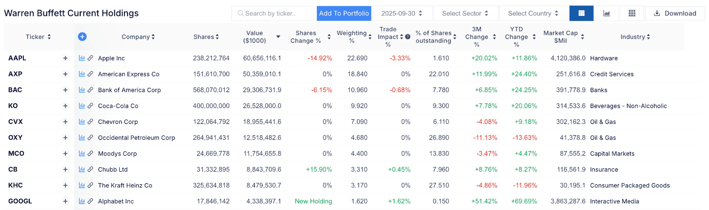
Task: Click the link icon beside Coca-Cola Co
Action: point(90,106)
